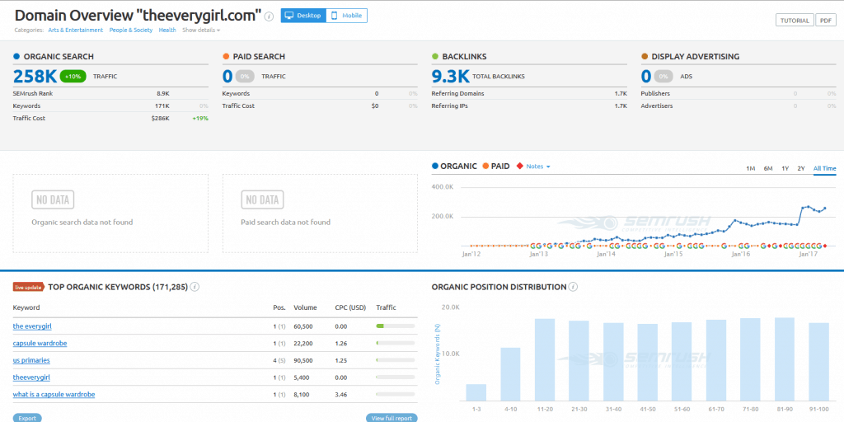Open the TUTORIAL button
Viewport: 844px width, 422px height.
pos(795,21)
